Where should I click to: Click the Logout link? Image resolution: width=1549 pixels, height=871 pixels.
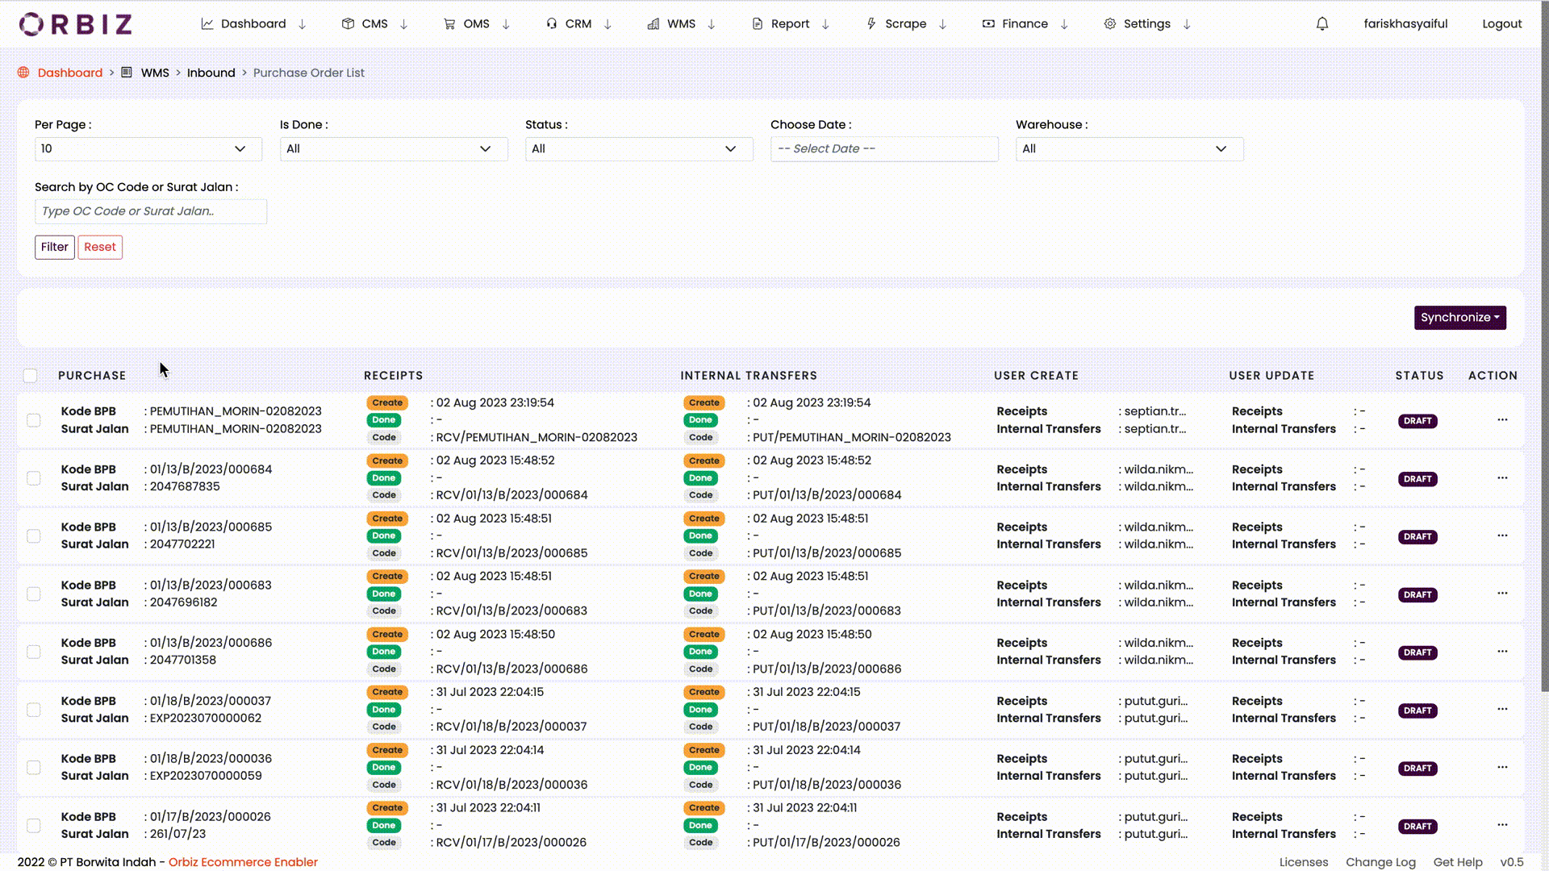[1501, 24]
